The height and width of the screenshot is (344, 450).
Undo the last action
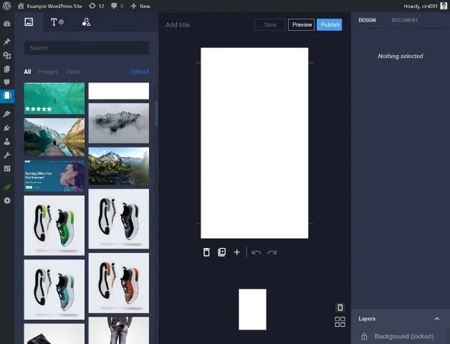click(x=257, y=252)
